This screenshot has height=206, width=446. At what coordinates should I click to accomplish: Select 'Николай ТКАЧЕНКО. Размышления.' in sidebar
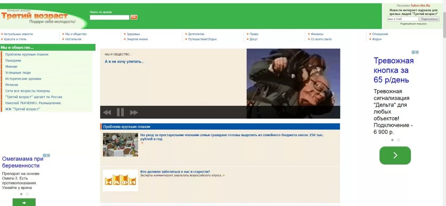[33, 103]
